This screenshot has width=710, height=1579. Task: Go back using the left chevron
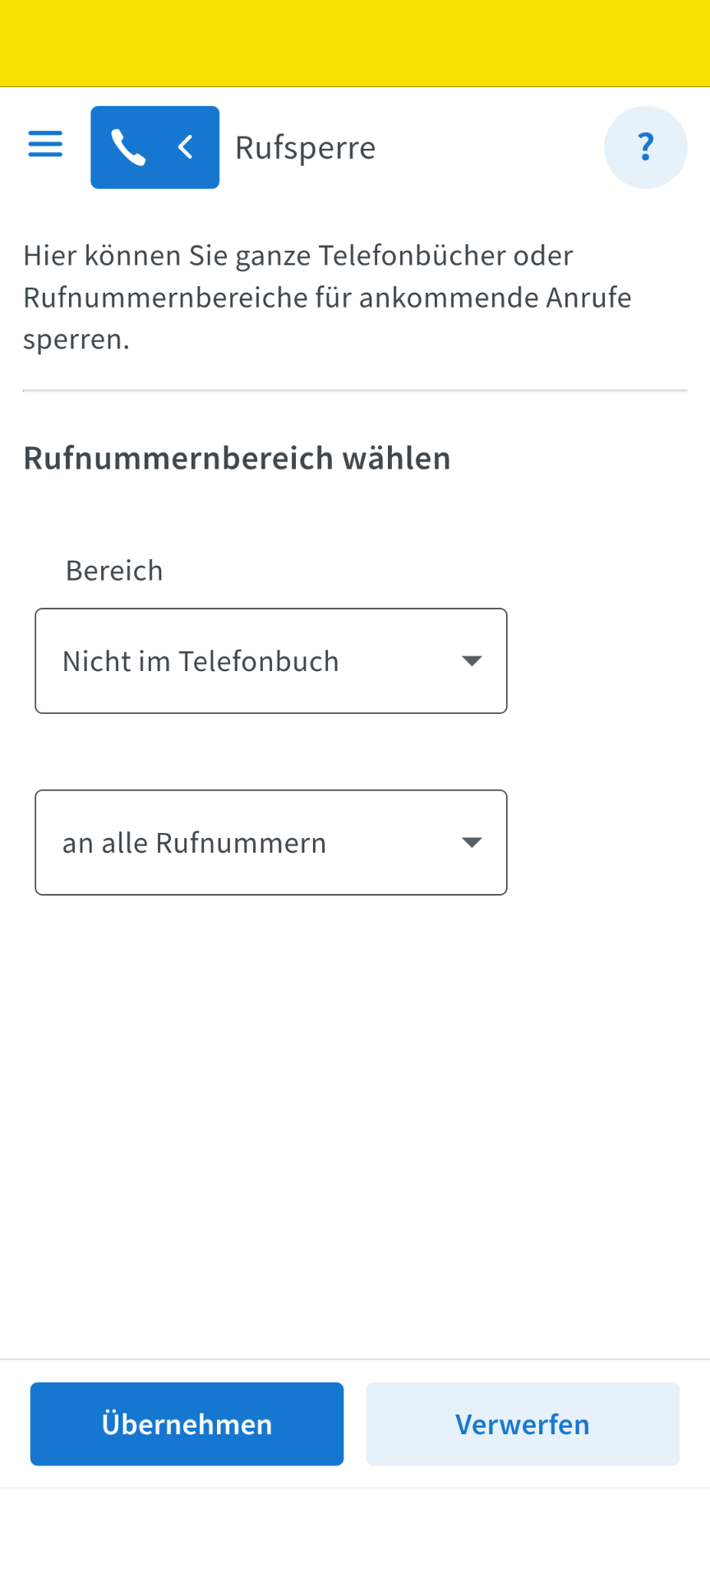(x=186, y=148)
